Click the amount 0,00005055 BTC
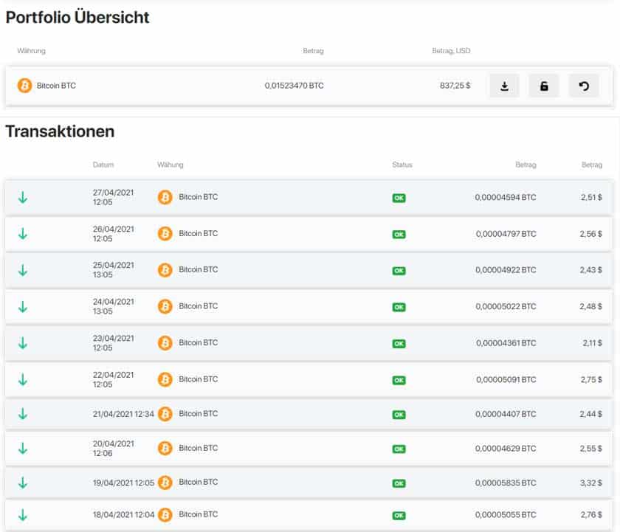The width and height of the screenshot is (620, 532). (x=506, y=515)
